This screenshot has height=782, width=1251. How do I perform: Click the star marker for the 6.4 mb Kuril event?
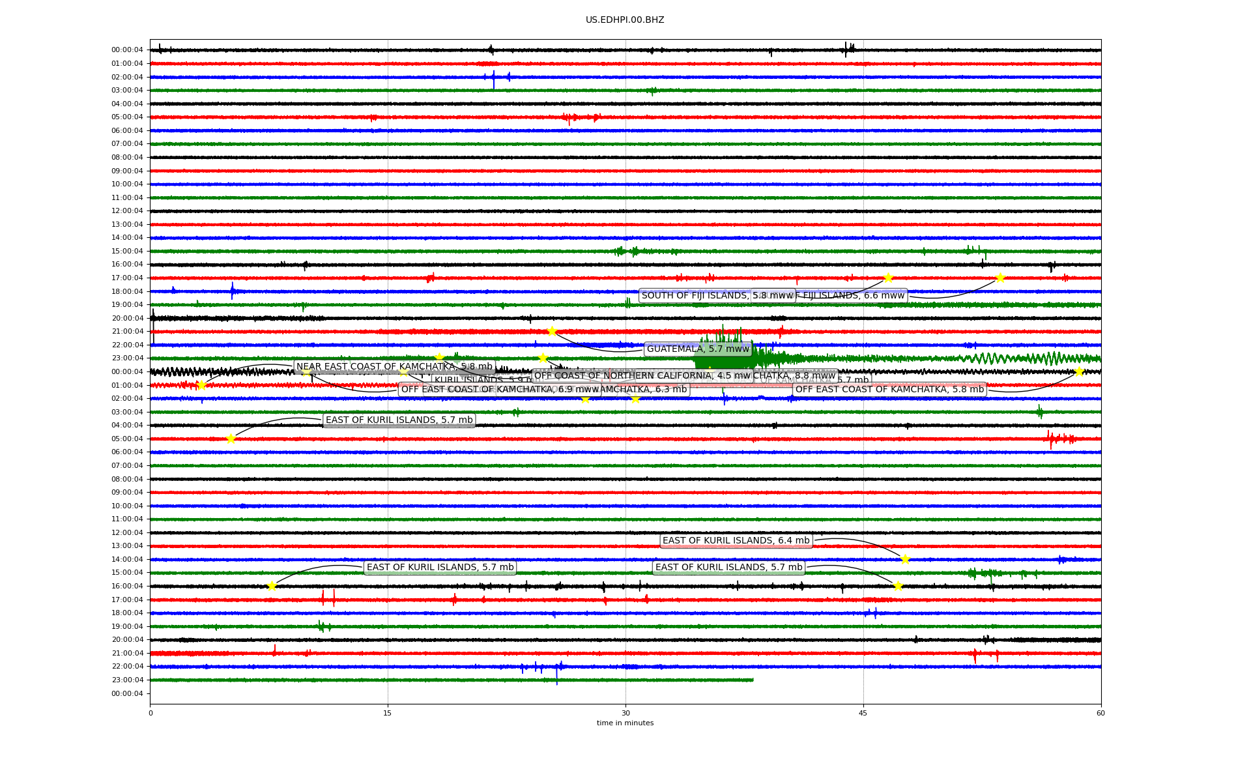[x=905, y=559]
